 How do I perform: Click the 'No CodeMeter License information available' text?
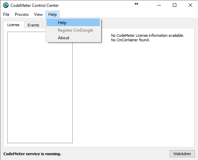147,35
